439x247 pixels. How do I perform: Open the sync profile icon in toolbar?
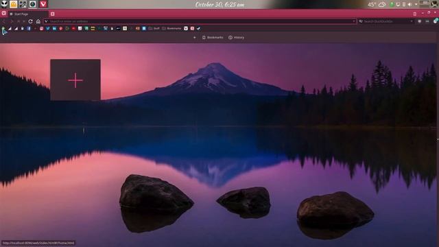[x=436, y=21]
